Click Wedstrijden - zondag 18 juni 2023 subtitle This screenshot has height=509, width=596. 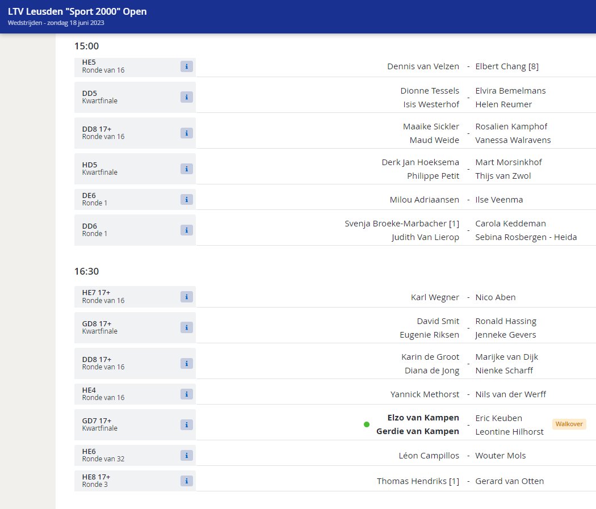[56, 23]
